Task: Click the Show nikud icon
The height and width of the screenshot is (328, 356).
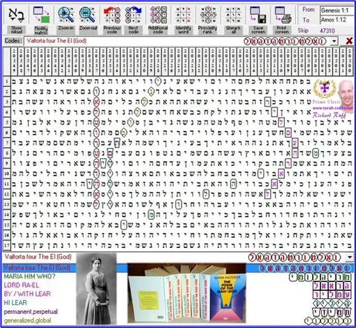Action: (x=16, y=15)
